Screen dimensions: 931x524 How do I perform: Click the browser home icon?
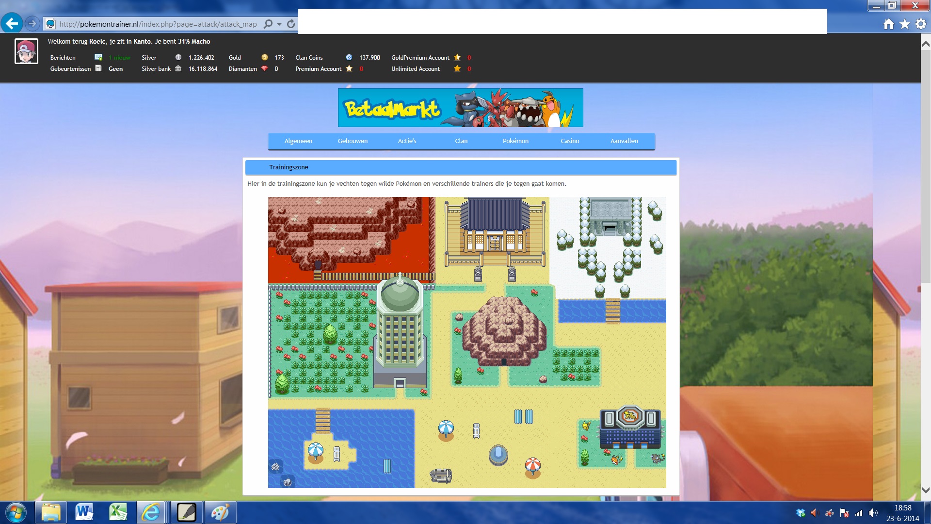tap(888, 24)
